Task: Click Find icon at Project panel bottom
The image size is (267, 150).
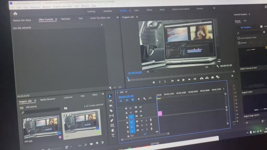Action: (85, 145)
